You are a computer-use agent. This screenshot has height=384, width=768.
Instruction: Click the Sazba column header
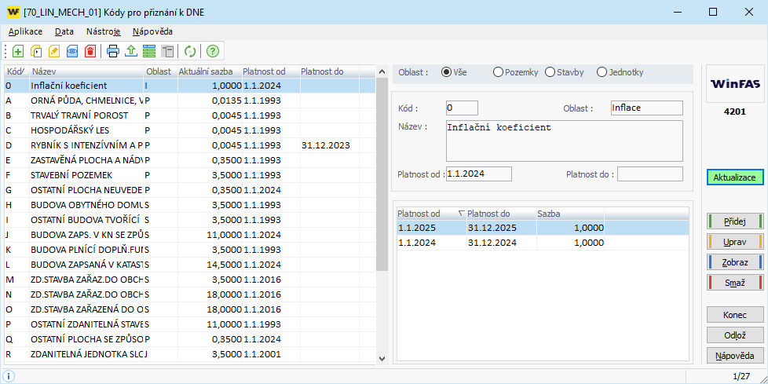[x=570, y=214]
